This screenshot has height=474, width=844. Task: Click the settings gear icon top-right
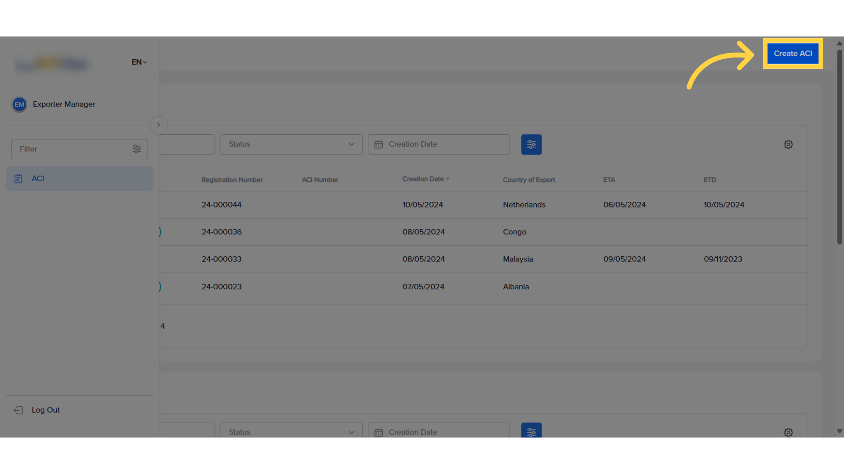click(788, 144)
